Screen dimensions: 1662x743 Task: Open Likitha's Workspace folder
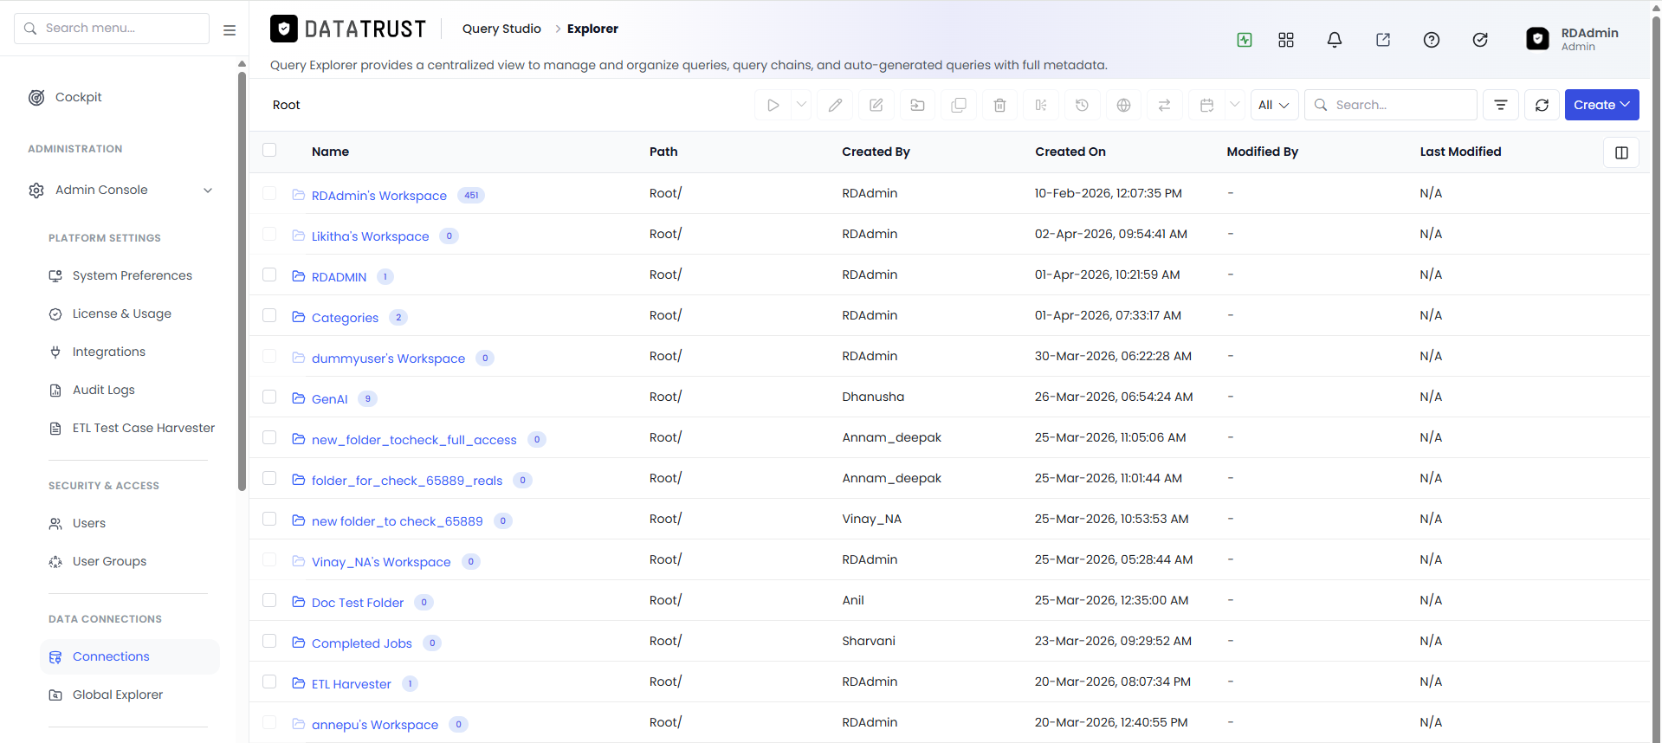(x=370, y=236)
